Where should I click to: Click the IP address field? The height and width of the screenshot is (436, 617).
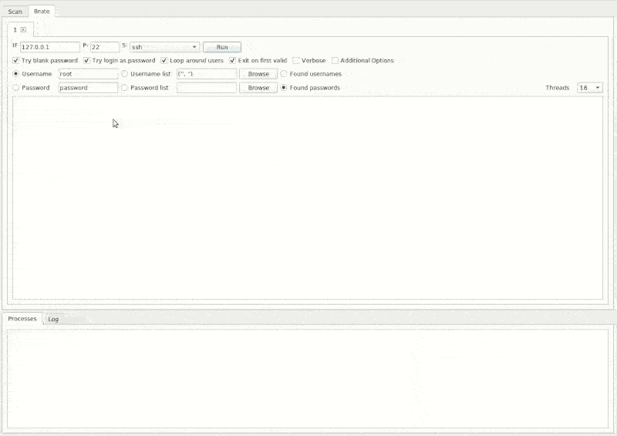pos(50,47)
